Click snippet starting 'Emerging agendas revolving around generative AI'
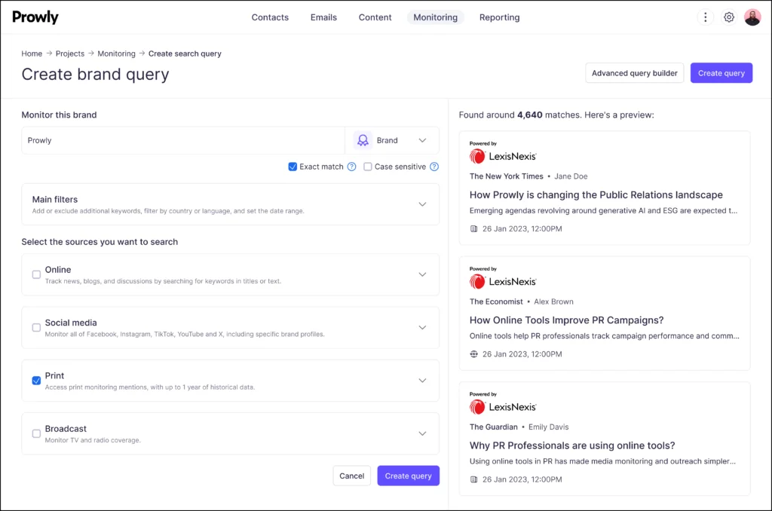 (x=603, y=211)
